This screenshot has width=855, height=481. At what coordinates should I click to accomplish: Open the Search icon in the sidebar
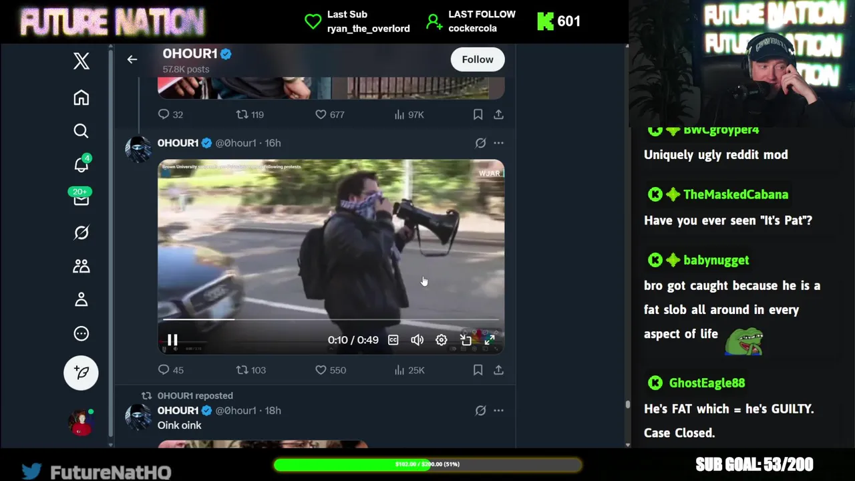click(x=81, y=131)
